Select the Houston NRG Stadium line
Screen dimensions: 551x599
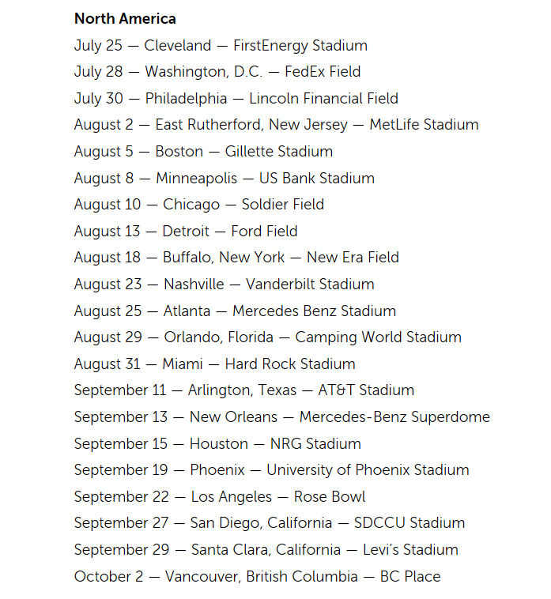pos(217,444)
